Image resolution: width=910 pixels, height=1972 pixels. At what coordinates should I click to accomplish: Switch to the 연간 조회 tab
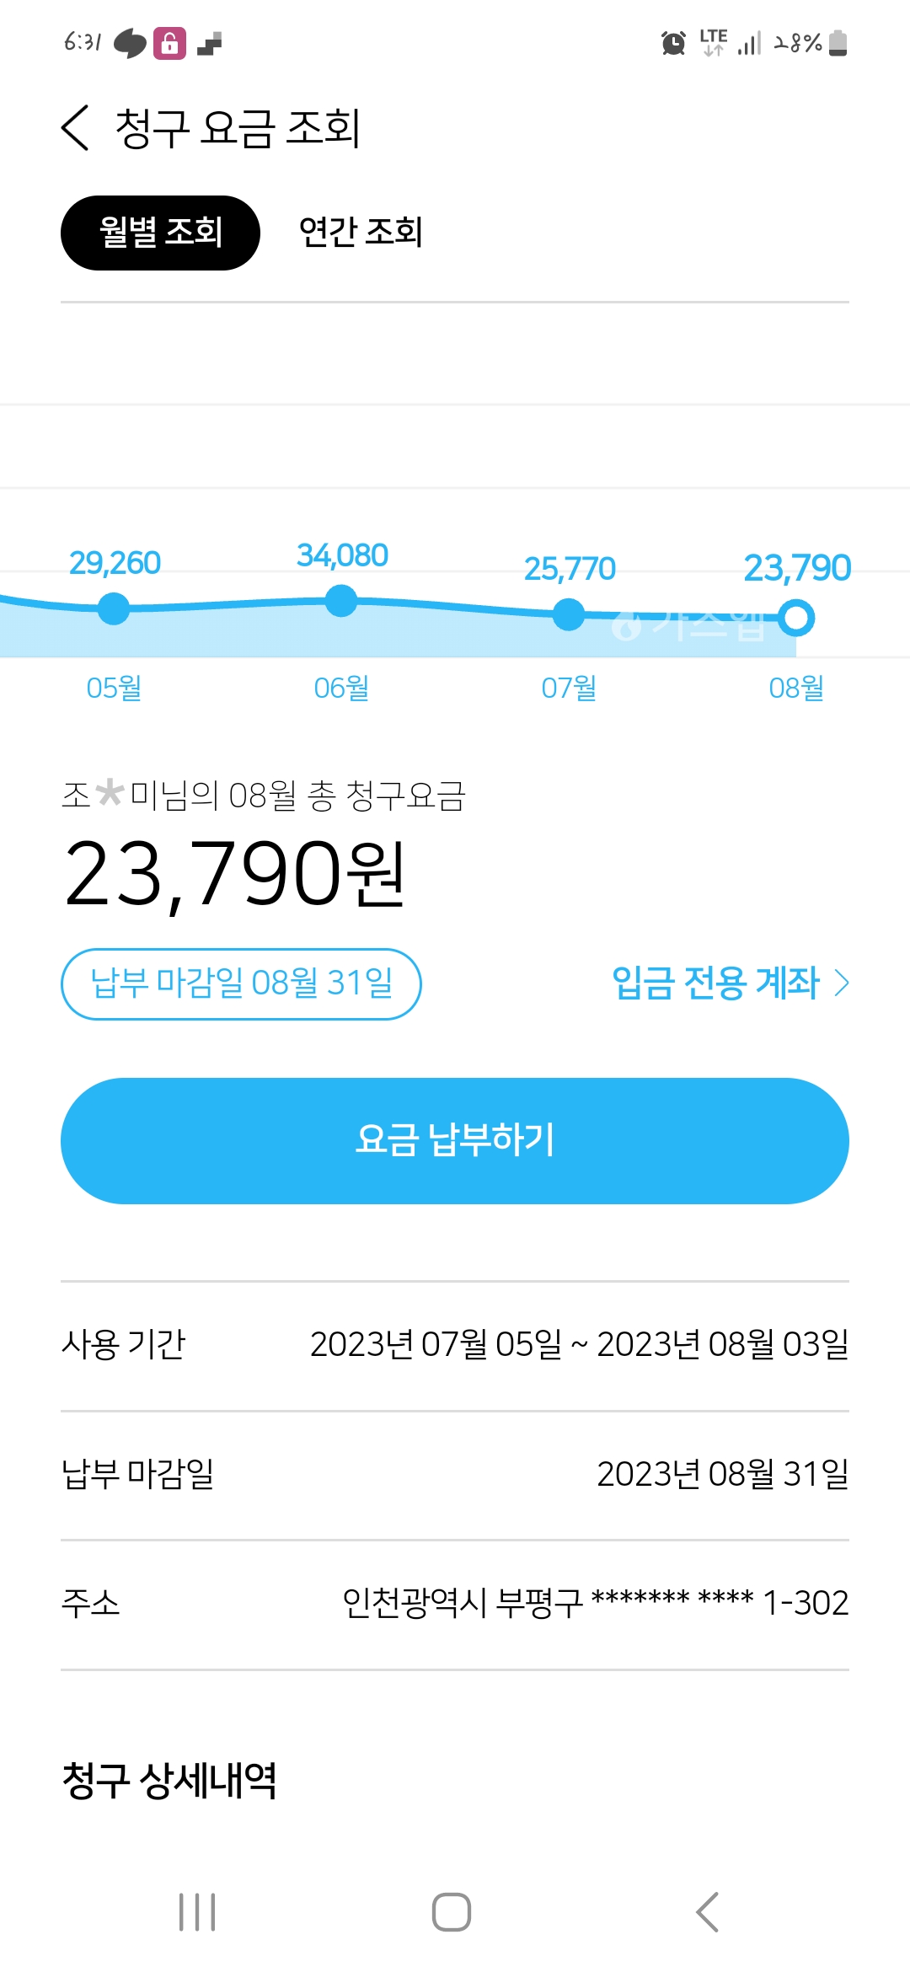tap(361, 233)
